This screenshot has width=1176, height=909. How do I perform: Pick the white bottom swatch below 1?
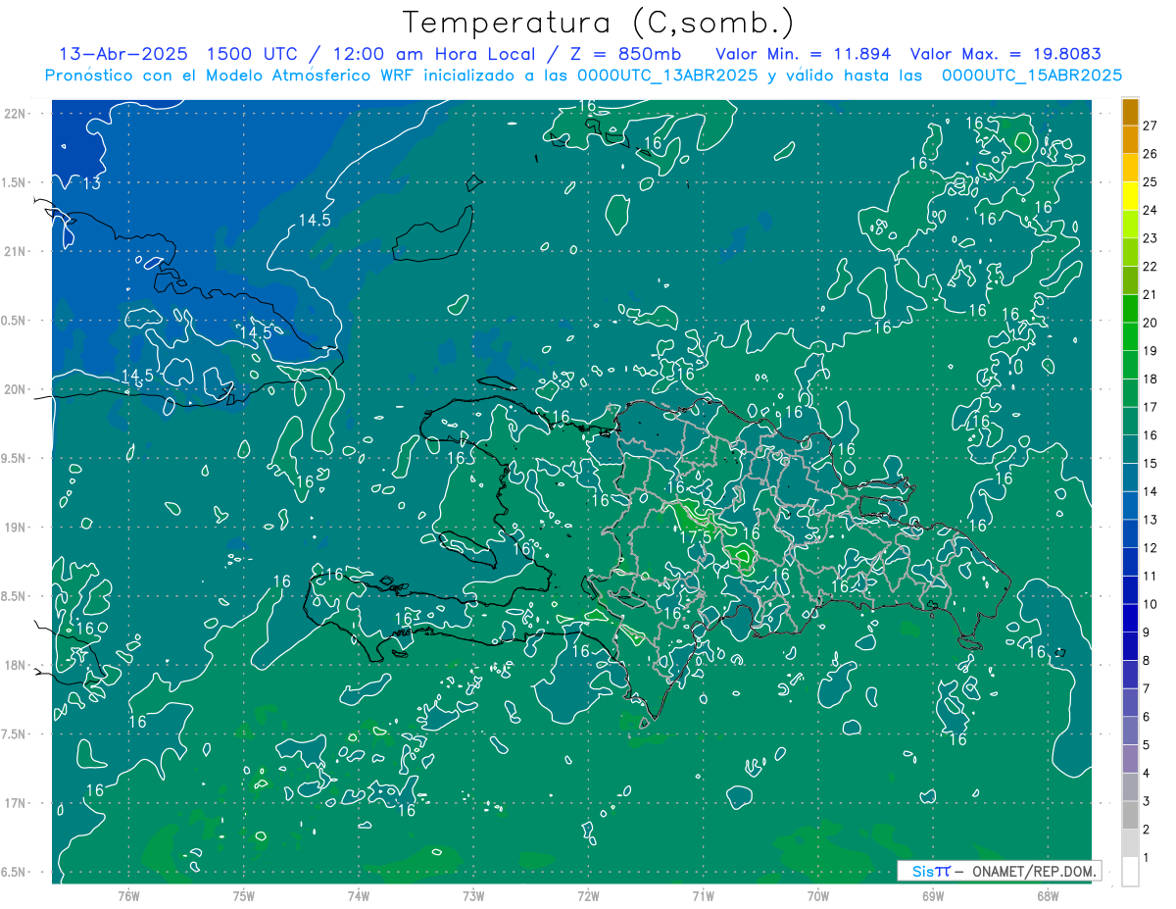click(x=1131, y=872)
